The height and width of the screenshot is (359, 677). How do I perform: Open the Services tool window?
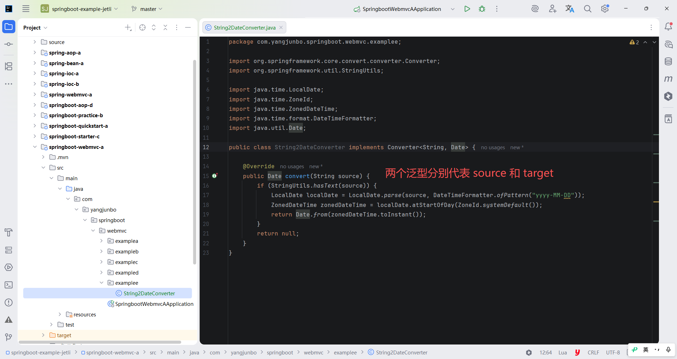(x=9, y=250)
